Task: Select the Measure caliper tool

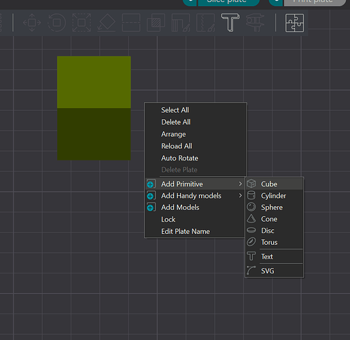Action: (x=255, y=22)
